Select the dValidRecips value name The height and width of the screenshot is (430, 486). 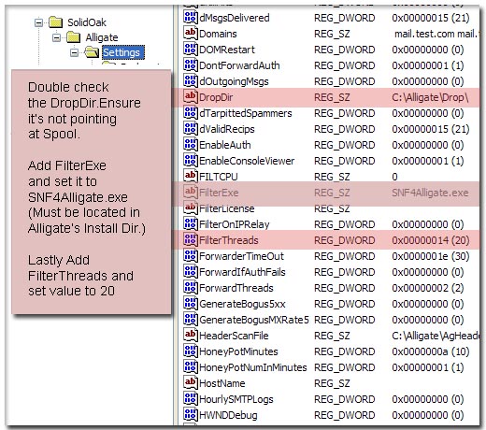tap(227, 129)
